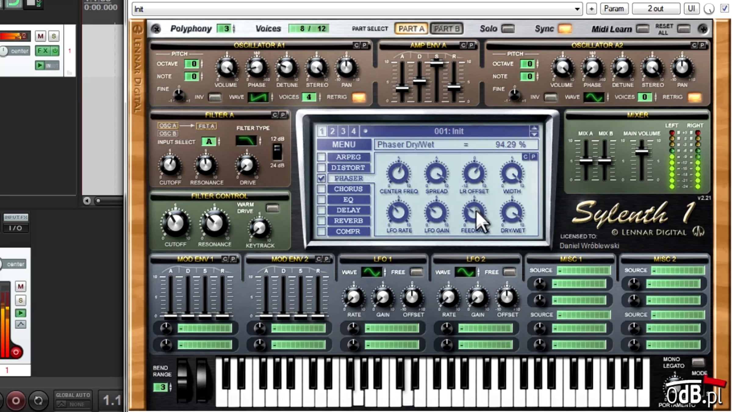Click the FX button on the REAPER track
Image resolution: width=732 pixels, height=412 pixels.
pyautogui.click(x=43, y=51)
